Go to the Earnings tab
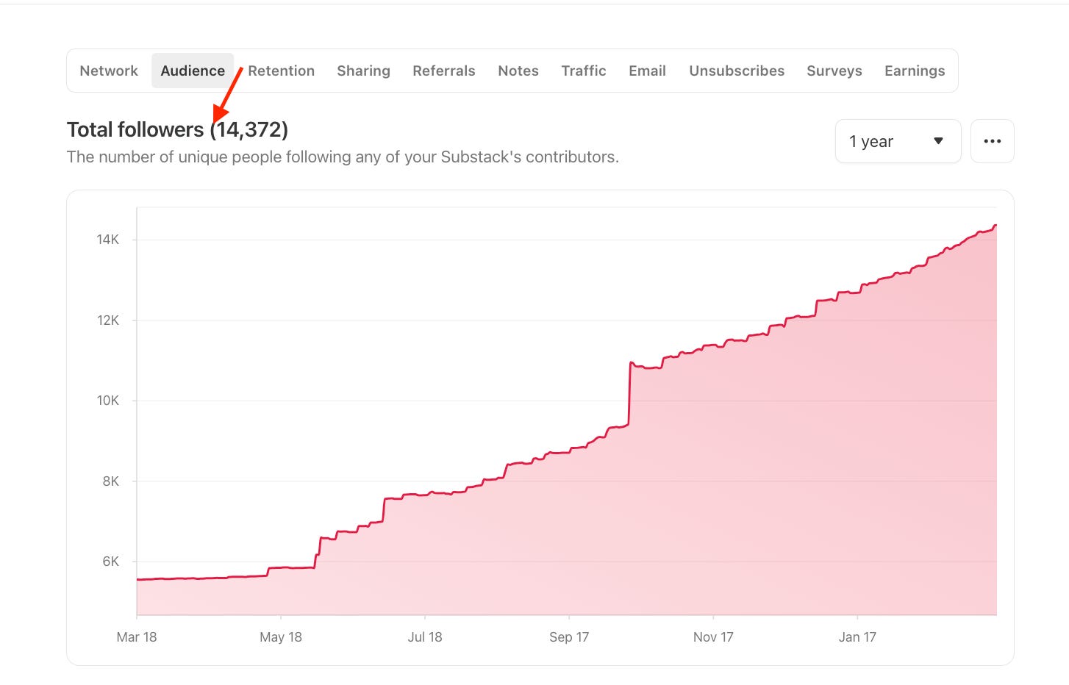This screenshot has width=1069, height=685. point(915,71)
